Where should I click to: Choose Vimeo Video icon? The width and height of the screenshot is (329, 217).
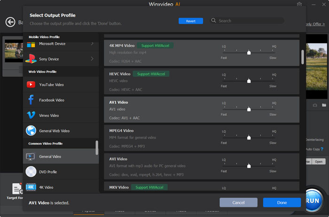tap(31, 115)
